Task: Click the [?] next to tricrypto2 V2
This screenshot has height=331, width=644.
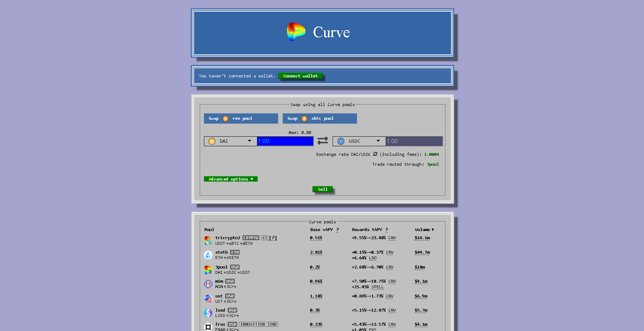Action: tap(273, 238)
